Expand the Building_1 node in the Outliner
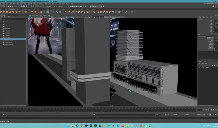 [2, 32]
